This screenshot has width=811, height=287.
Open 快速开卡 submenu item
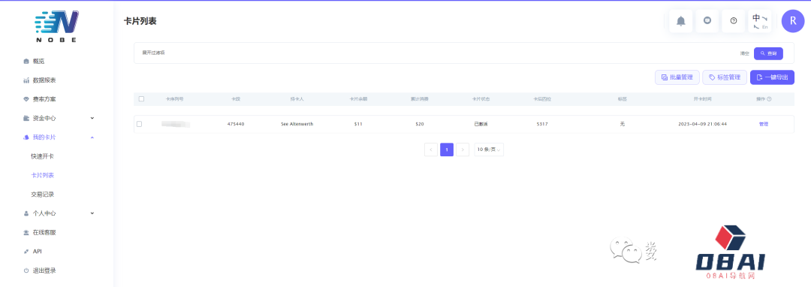click(x=42, y=156)
